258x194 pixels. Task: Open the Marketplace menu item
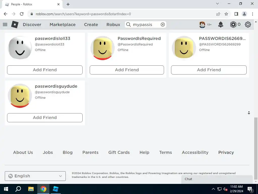(x=62, y=25)
